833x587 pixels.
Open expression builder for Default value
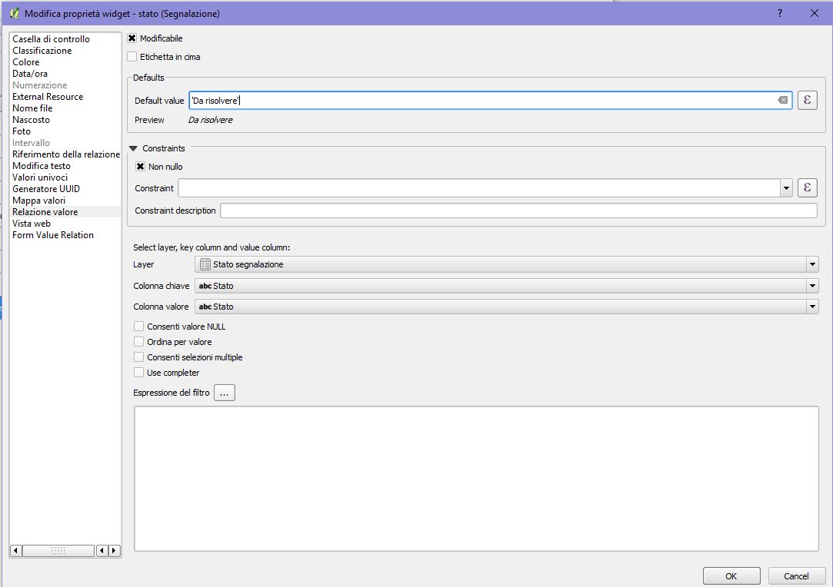coord(807,100)
